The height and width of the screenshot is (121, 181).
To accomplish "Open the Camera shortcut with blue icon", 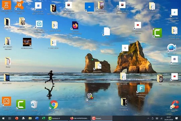I will click(89, 7).
